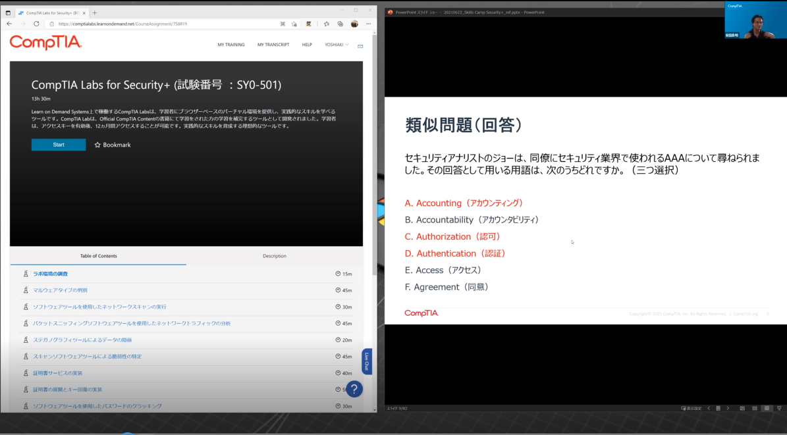
Task: Click the blue Start button
Action: (x=58, y=145)
